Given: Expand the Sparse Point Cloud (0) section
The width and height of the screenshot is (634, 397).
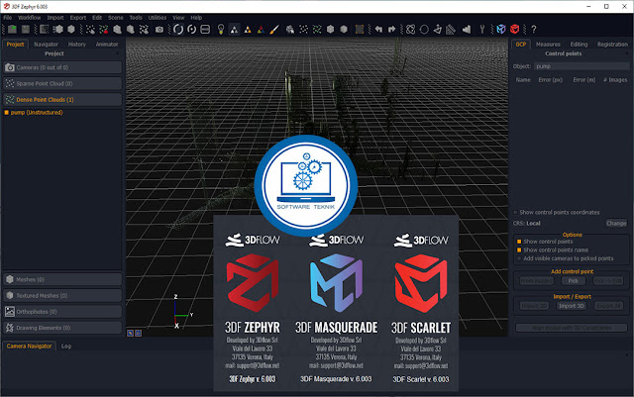Looking at the screenshot, I should tap(62, 84).
